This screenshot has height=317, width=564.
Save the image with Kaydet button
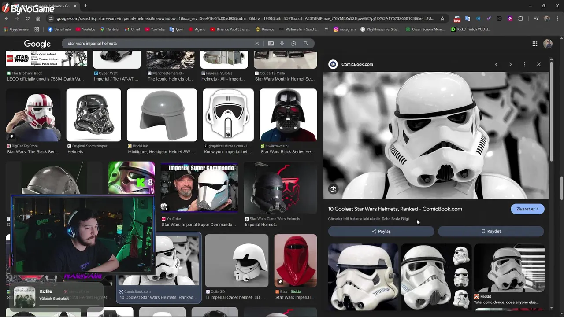tap(491, 231)
